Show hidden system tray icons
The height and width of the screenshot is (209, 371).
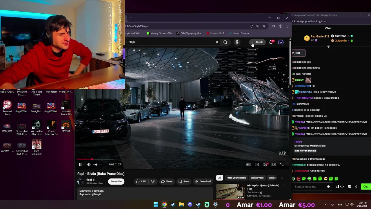tap(326, 205)
